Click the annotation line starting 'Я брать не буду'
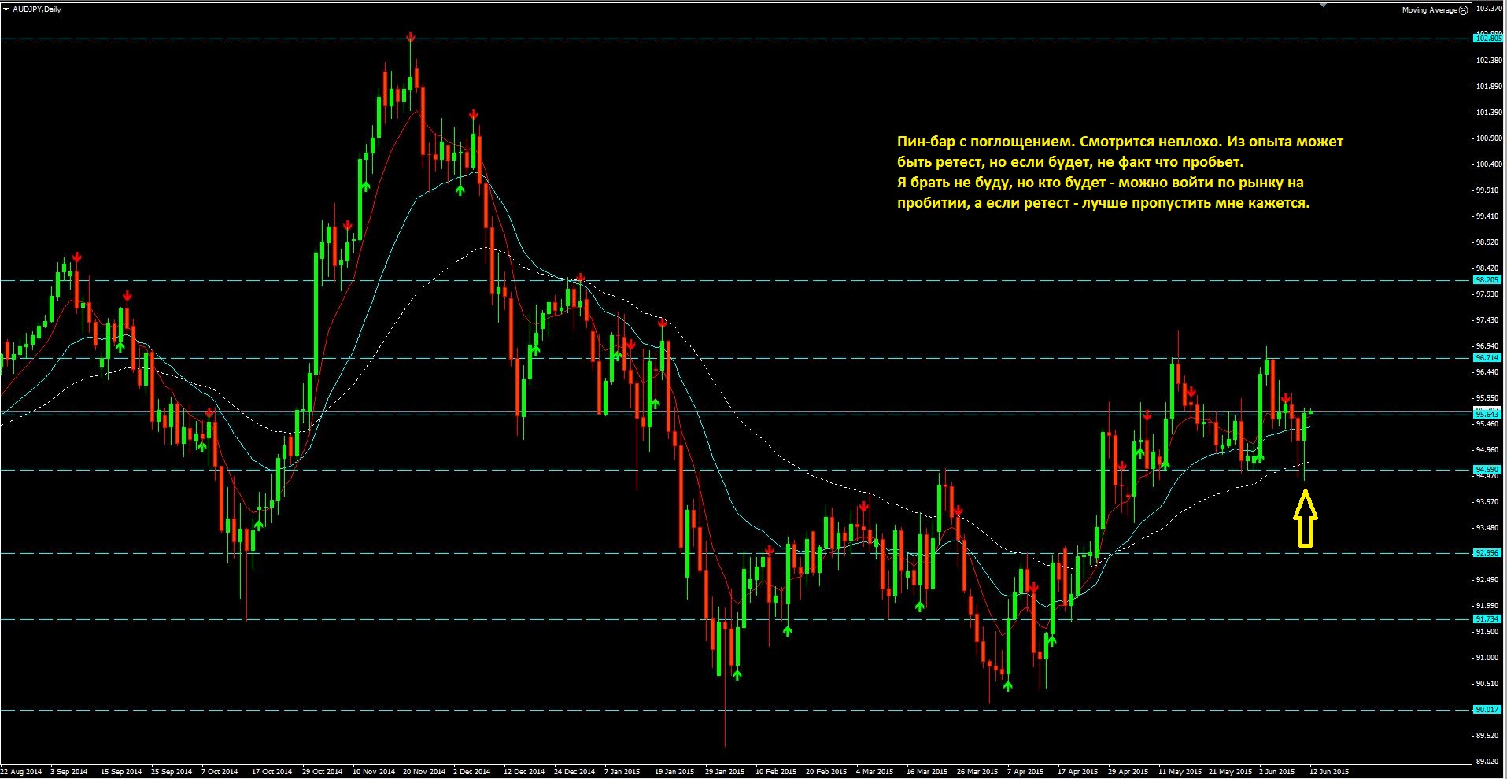This screenshot has height=779, width=1507. pyautogui.click(x=1100, y=183)
